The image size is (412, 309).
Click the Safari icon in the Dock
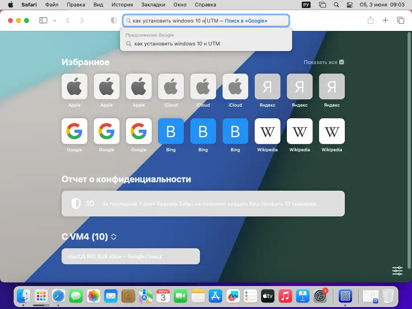click(x=58, y=297)
